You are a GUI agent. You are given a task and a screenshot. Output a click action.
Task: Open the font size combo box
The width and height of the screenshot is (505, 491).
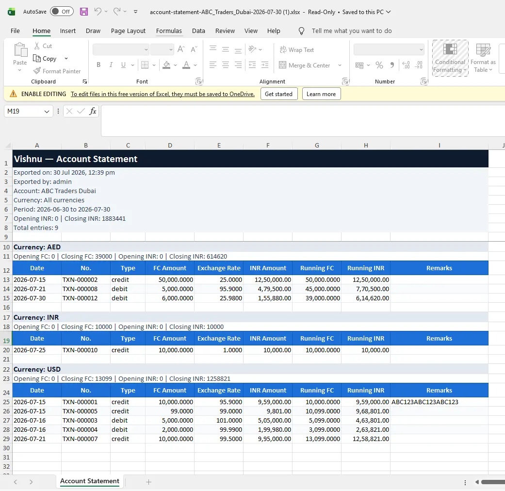tap(163, 49)
